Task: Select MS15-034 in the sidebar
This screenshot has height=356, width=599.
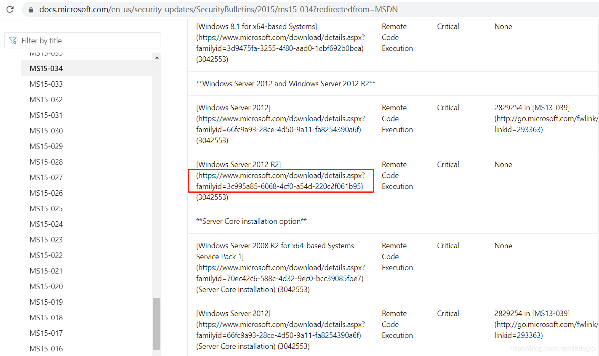Action: tap(87, 68)
